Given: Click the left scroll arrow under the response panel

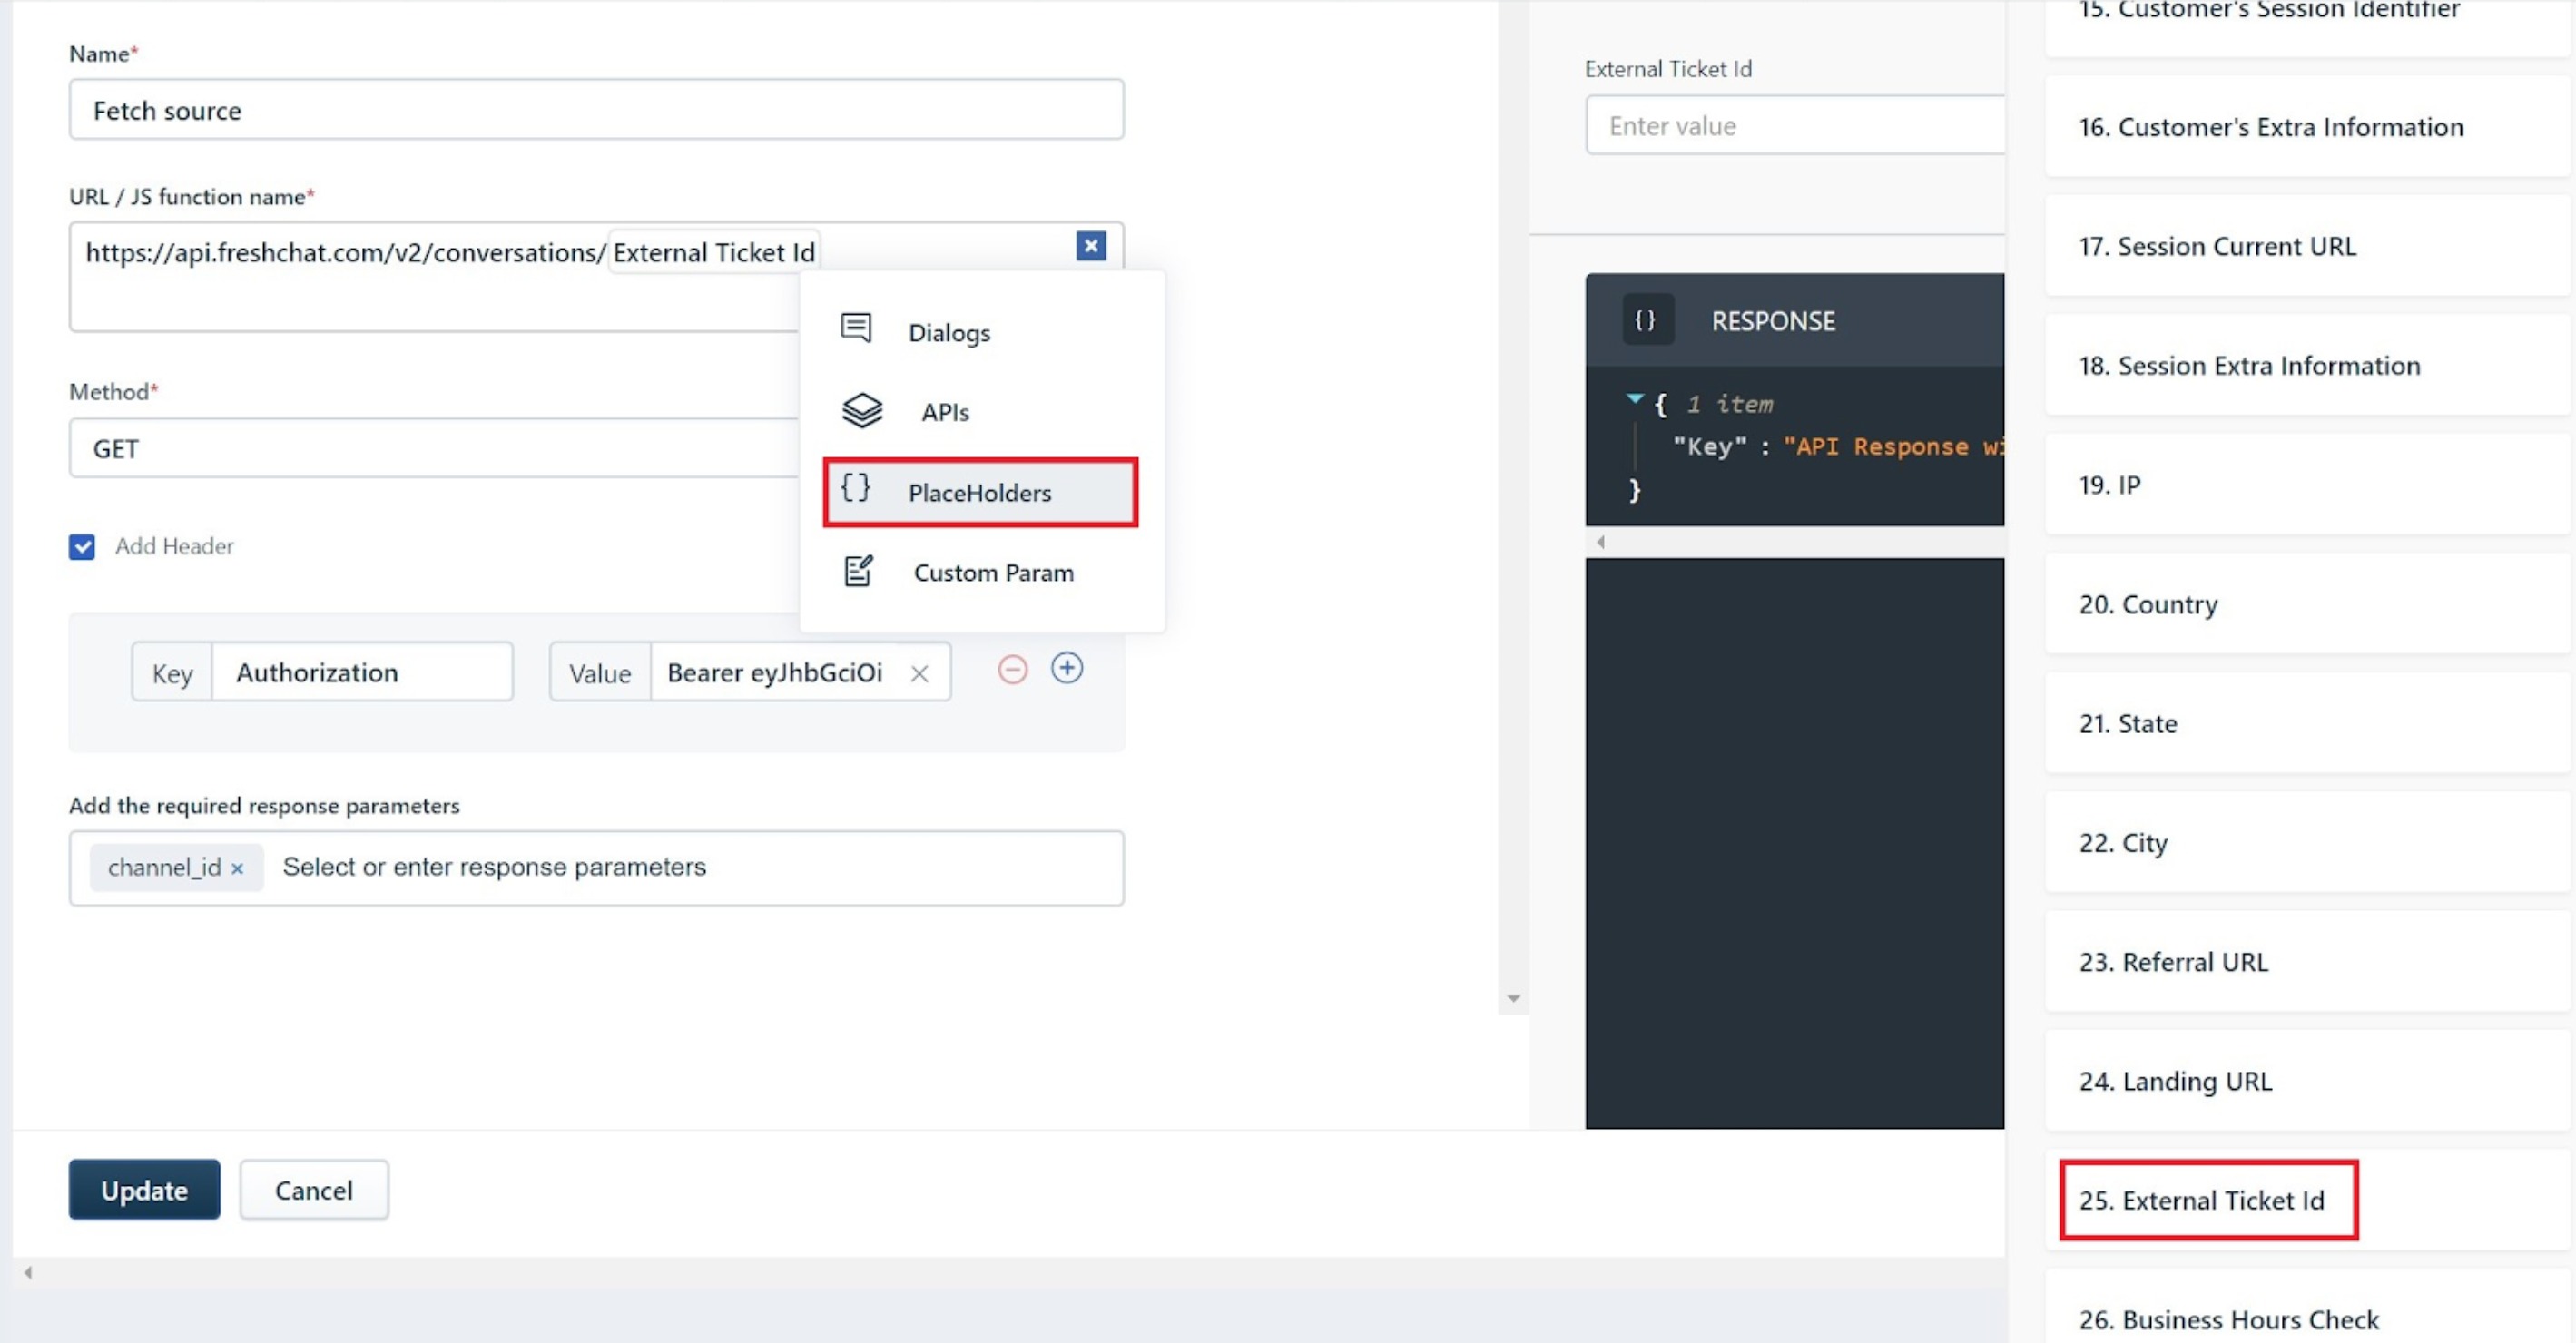Looking at the screenshot, I should [x=1600, y=541].
